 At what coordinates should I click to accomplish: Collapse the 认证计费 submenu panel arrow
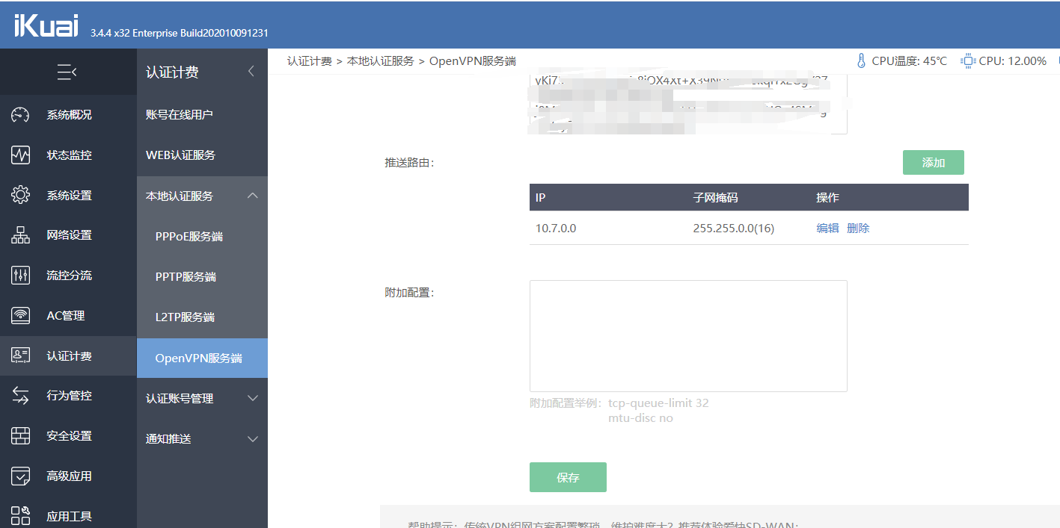[251, 72]
